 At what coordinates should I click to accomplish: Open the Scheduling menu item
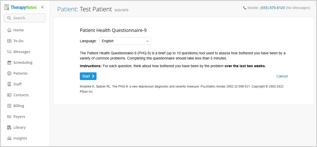pyautogui.click(x=23, y=63)
